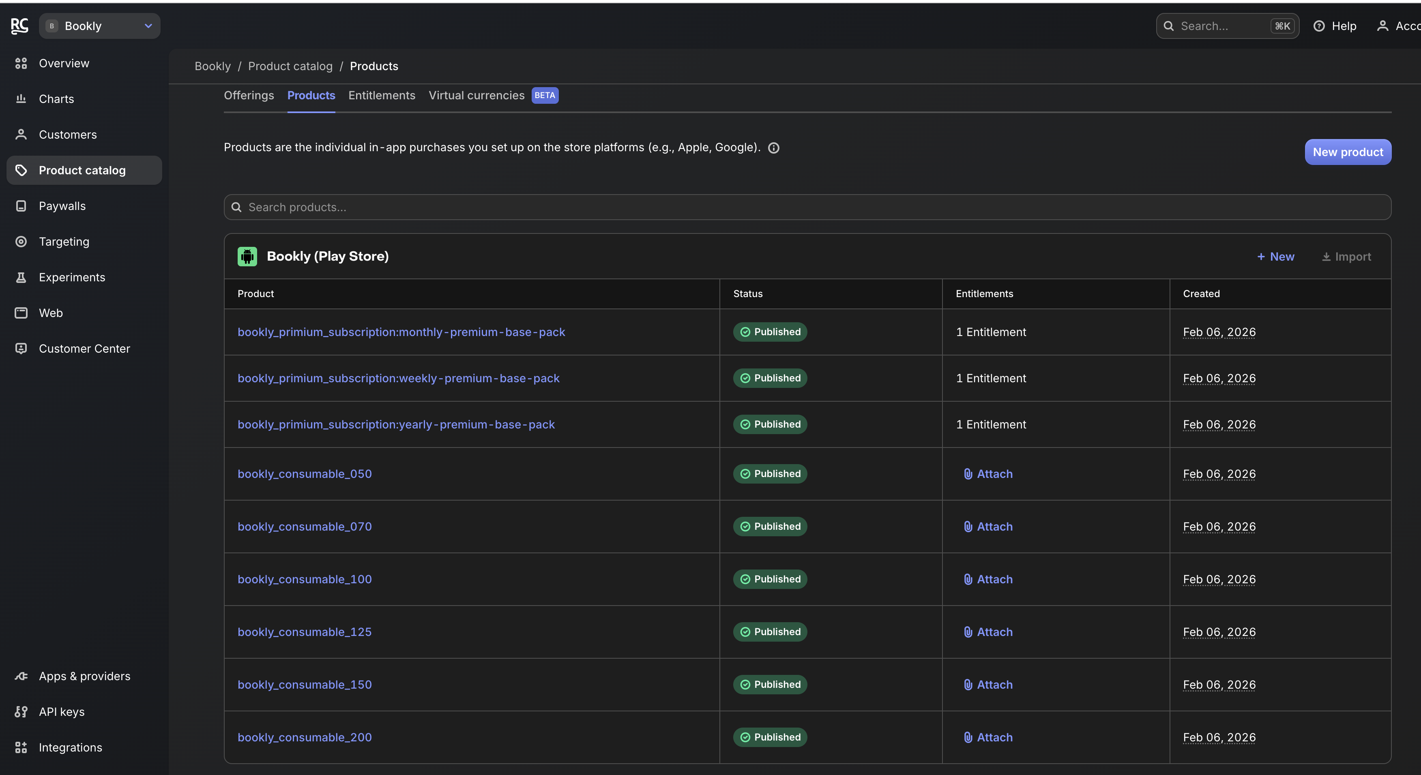This screenshot has height=775, width=1421.
Task: Click the info icon beside the products description
Action: pos(773,148)
